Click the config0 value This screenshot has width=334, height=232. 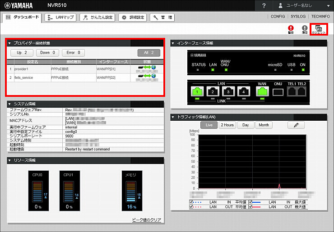tap(71, 132)
